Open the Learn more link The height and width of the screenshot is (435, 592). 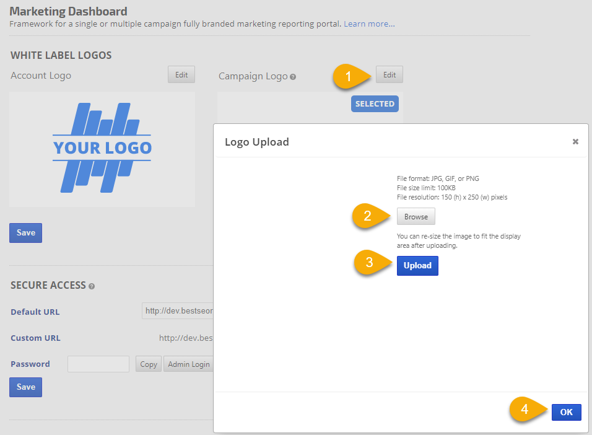[x=369, y=24]
